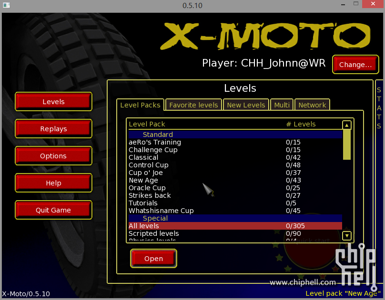Screen dimensions: 385x300
Task: Expand the STATS side panel
Action: point(379,108)
